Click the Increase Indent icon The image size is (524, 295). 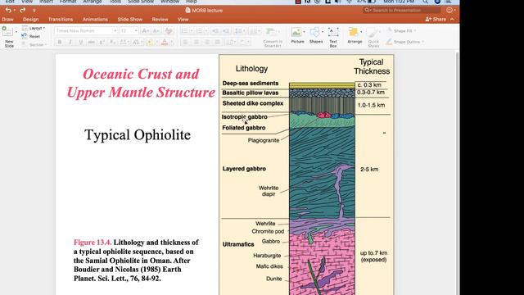(x=226, y=31)
